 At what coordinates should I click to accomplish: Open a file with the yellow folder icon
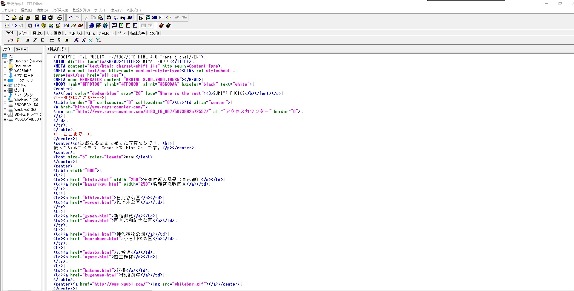14,18
